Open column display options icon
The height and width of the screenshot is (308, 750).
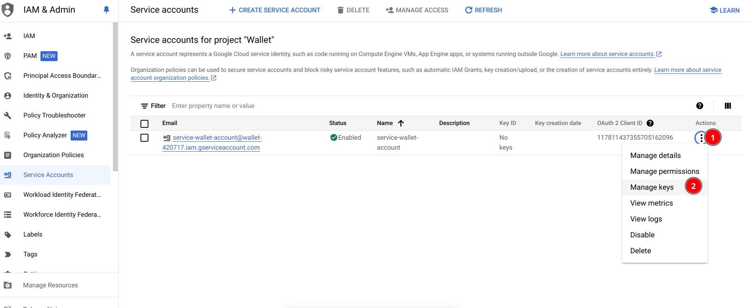click(x=728, y=106)
